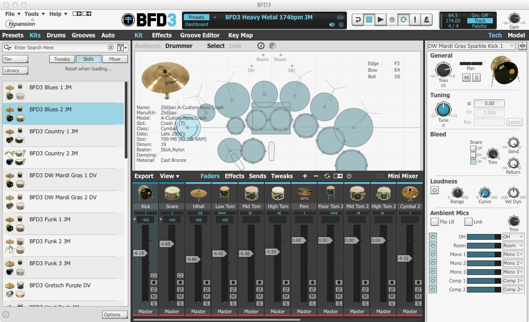Viewport: 529px width, 322px height.
Task: Open the Tools menu
Action: (x=34, y=14)
